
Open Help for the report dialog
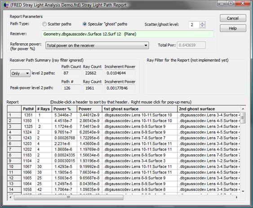pyautogui.click(x=233, y=28)
